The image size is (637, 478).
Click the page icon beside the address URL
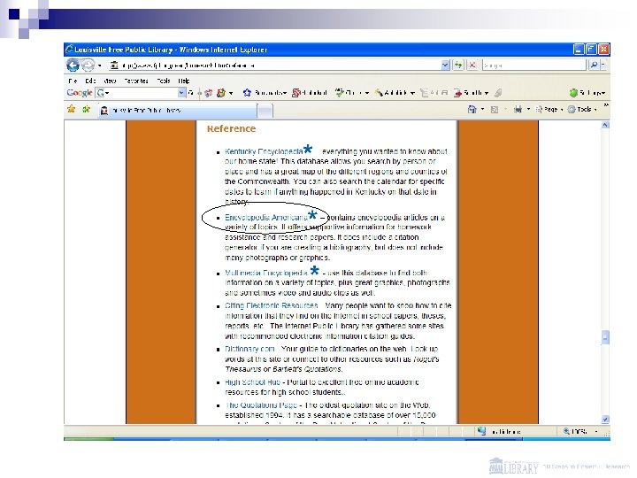114,65
